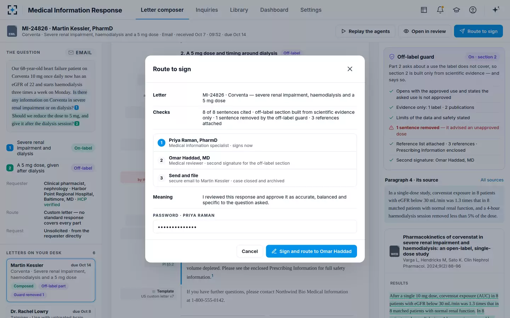This screenshot has height=318, width=510.
Task: Open the Library tab
Action: coord(239,10)
